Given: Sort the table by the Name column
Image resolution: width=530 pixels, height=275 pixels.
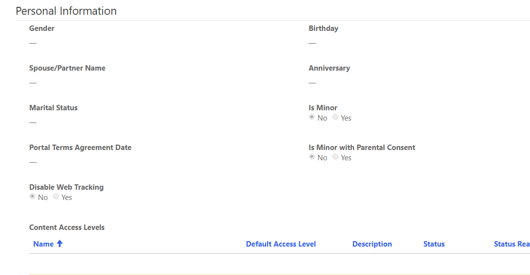Looking at the screenshot, I should click(43, 244).
